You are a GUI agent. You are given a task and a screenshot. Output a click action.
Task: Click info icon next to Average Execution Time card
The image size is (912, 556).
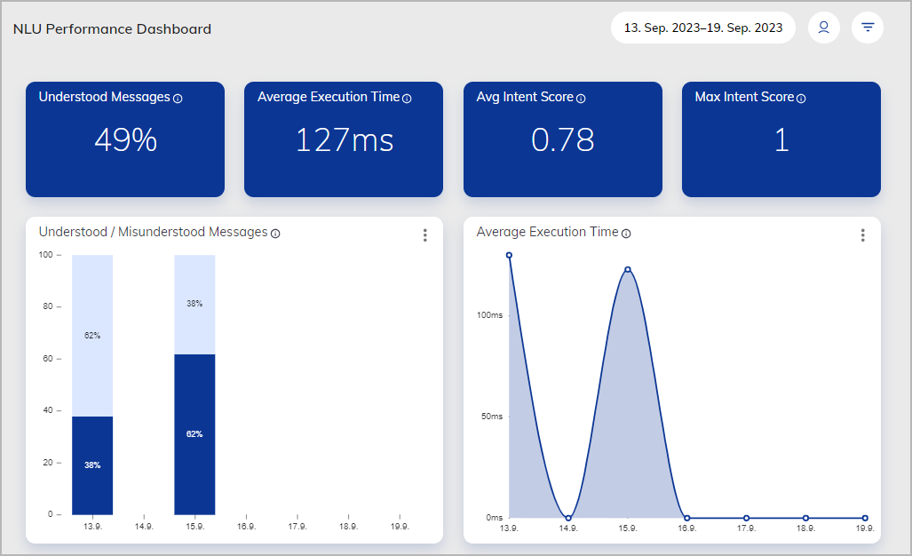(x=407, y=99)
